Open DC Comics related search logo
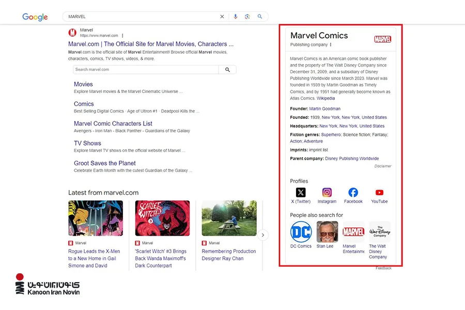The width and height of the screenshot is (465, 310). (301, 231)
